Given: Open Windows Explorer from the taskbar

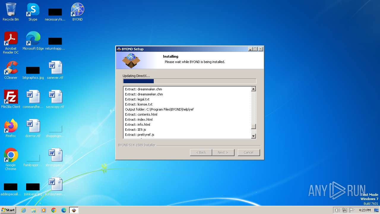Looking at the screenshot, I should tap(34, 210).
